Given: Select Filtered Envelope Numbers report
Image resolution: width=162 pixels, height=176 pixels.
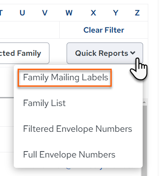Looking at the screenshot, I should 77,129.
